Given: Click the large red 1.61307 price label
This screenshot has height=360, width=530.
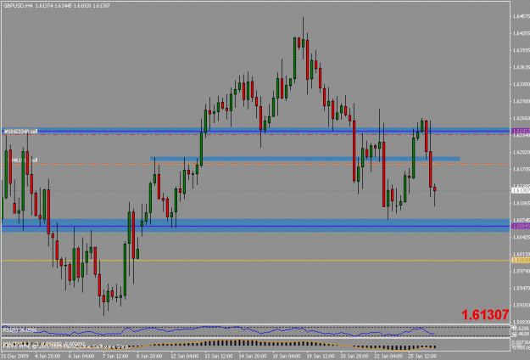Looking at the screenshot, I should point(485,315).
